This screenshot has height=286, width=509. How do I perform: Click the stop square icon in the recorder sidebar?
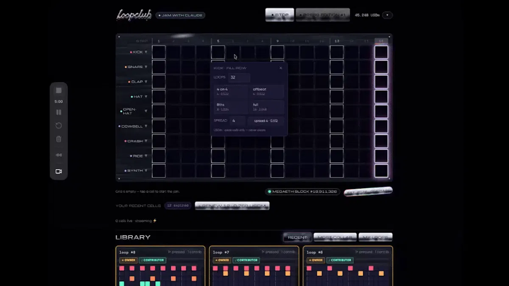(59, 90)
